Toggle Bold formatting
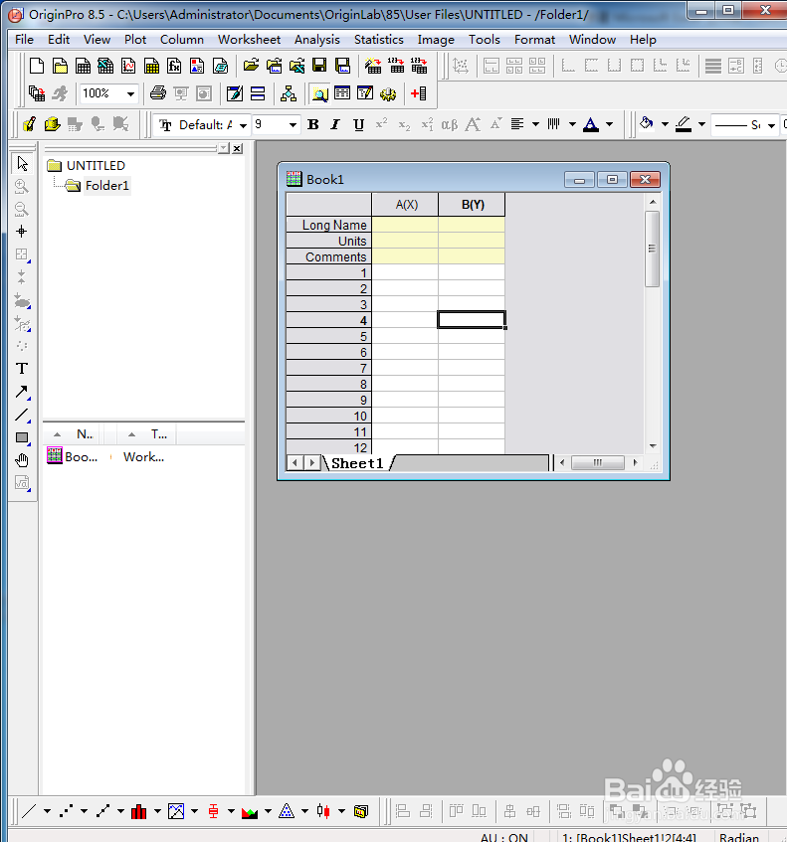Viewport: 787px width, 842px height. pyautogui.click(x=312, y=124)
